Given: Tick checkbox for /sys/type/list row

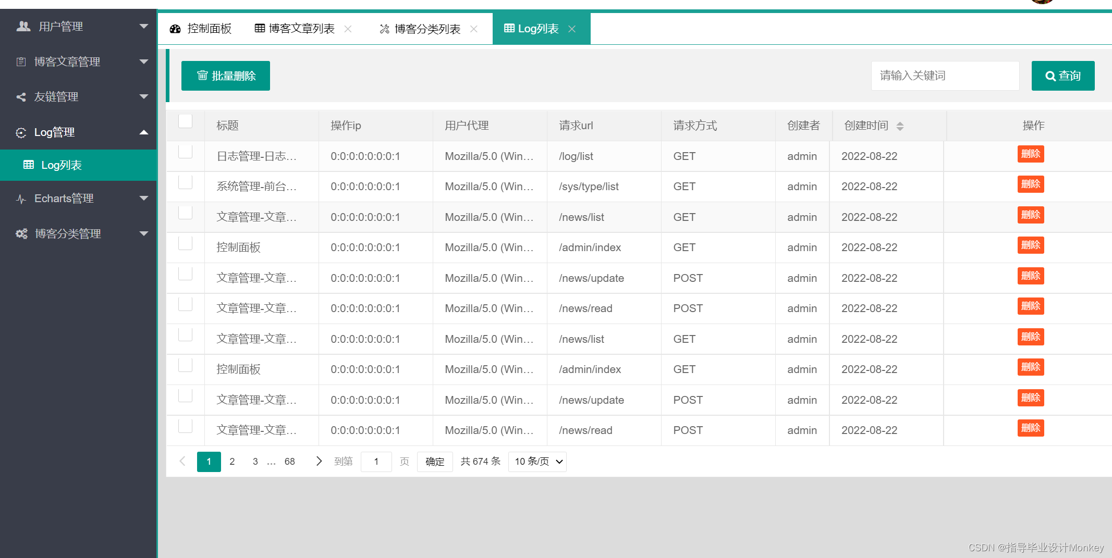Looking at the screenshot, I should (186, 182).
